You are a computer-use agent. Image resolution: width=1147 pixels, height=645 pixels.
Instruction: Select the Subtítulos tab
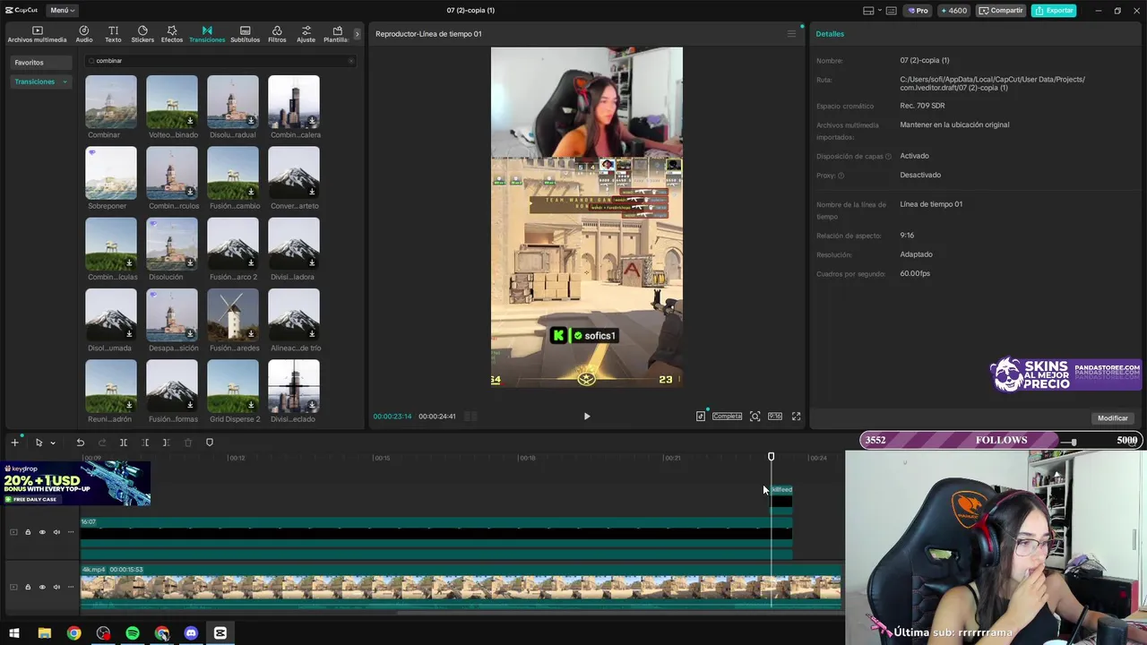click(x=245, y=34)
